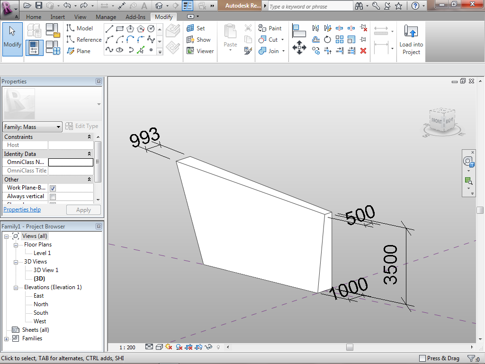485x364 pixels.
Task: Click the Modify button in ribbon
Action: click(12, 39)
